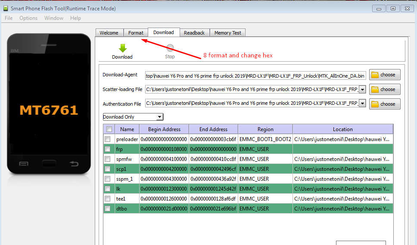Click the frp EMMC_USER region cell
This screenshot has width=417, height=245.
265,149
